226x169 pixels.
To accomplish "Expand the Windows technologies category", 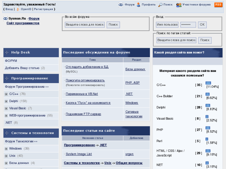I will (6, 149).
